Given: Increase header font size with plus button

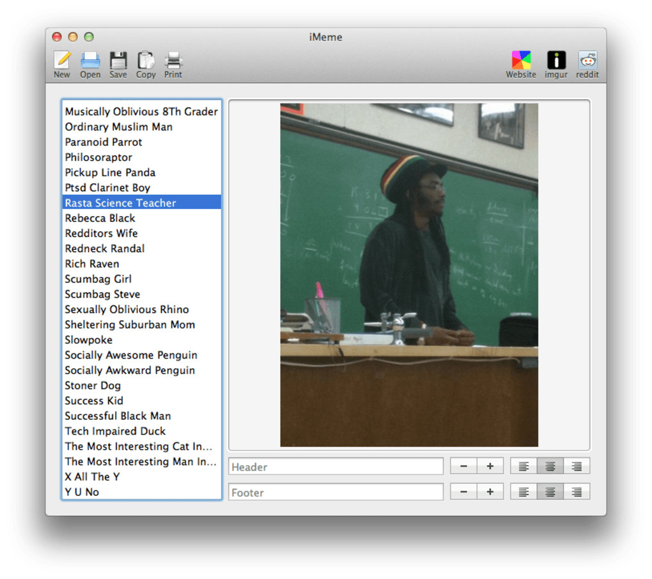Looking at the screenshot, I should pos(490,467).
